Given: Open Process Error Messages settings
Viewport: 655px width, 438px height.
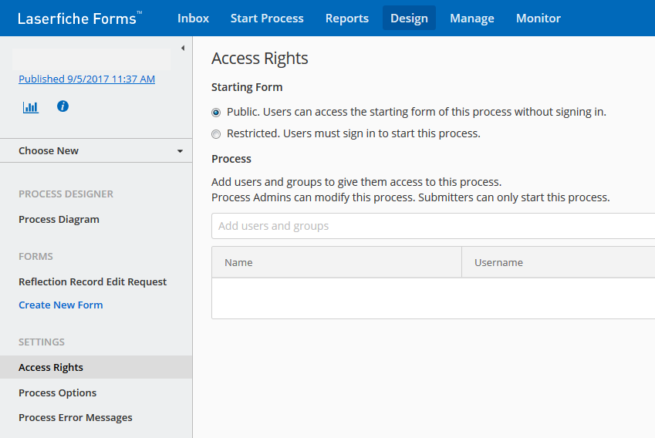Looking at the screenshot, I should (75, 417).
